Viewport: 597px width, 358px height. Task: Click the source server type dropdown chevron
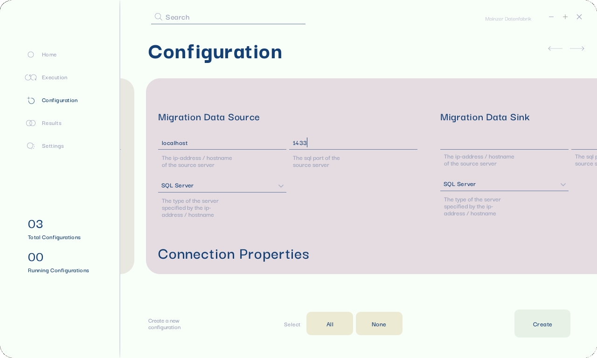281,186
